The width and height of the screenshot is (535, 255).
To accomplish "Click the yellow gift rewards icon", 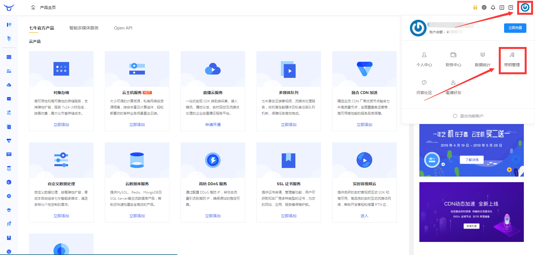I will (475, 8).
